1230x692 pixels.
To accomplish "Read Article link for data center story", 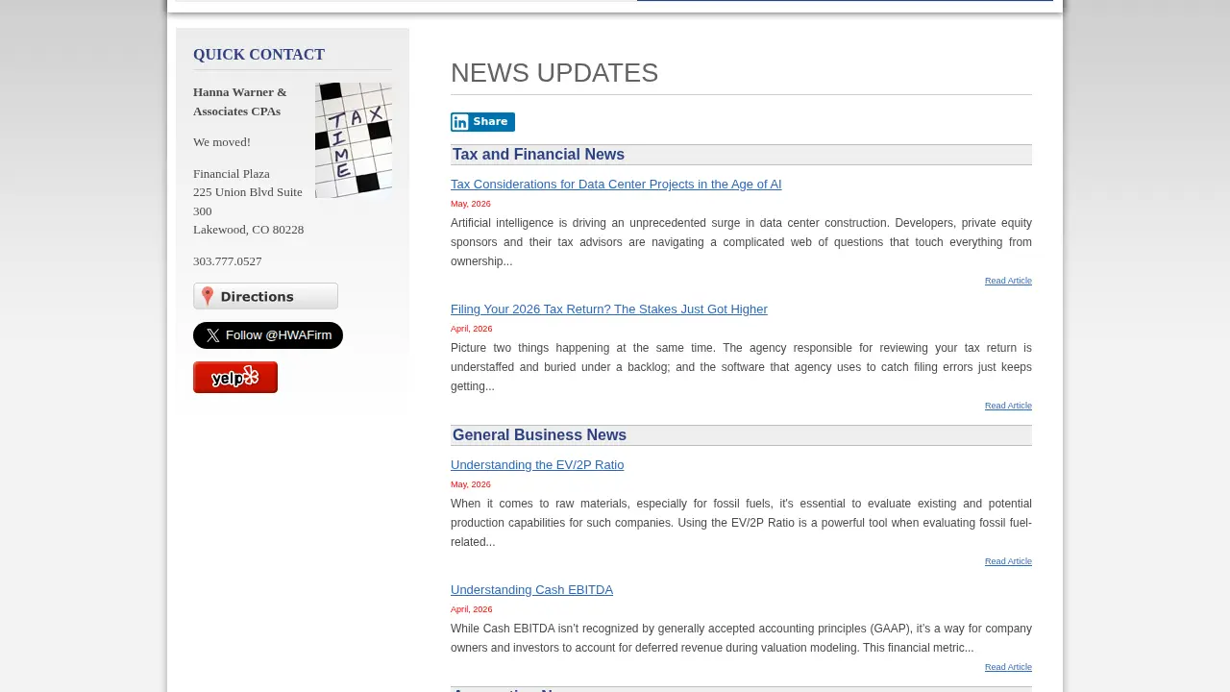I will click(1008, 281).
